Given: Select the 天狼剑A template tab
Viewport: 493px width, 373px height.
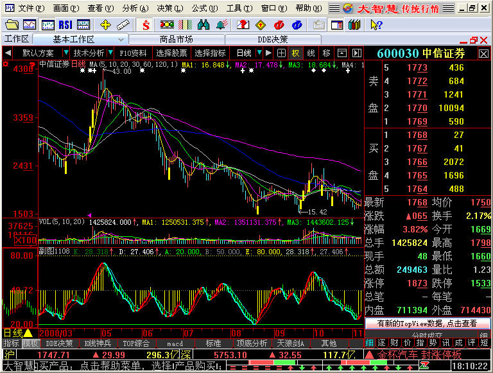Looking at the screenshot, I should point(290,343).
